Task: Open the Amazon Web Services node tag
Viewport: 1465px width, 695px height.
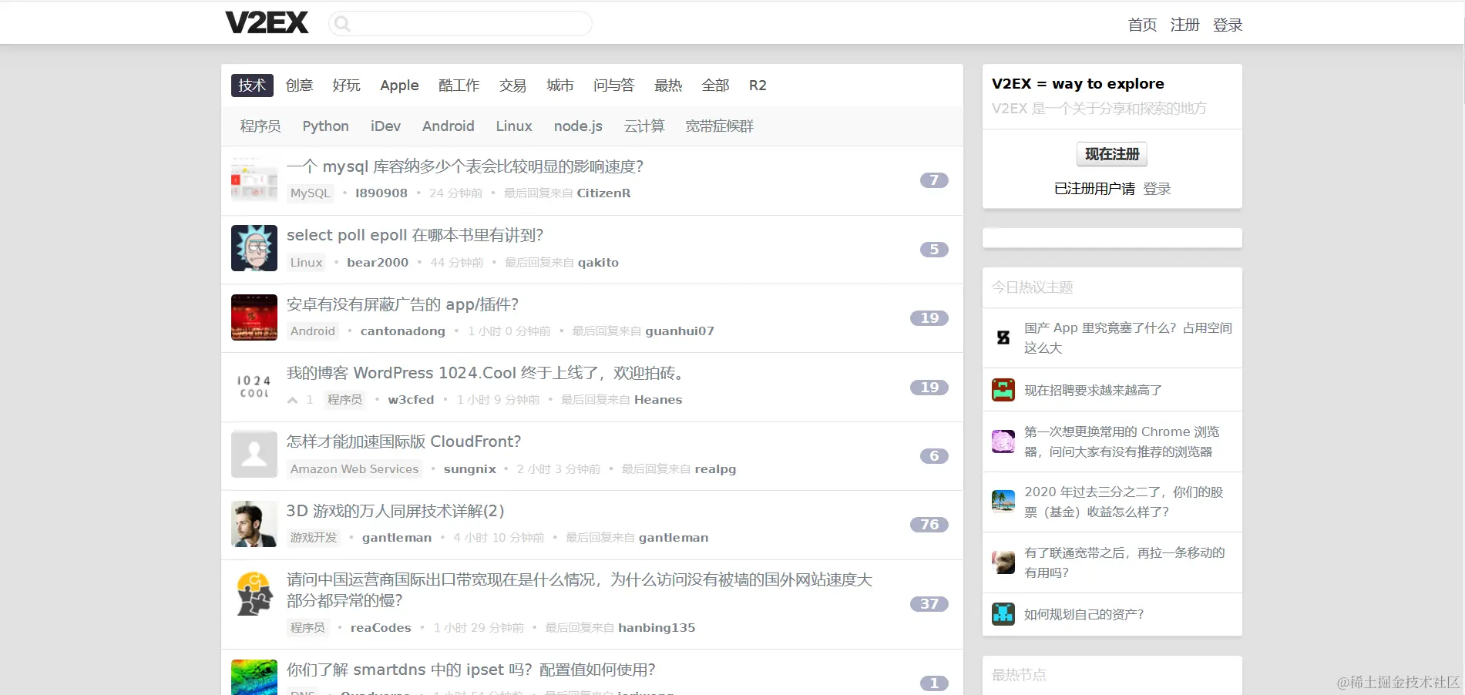Action: 354,469
